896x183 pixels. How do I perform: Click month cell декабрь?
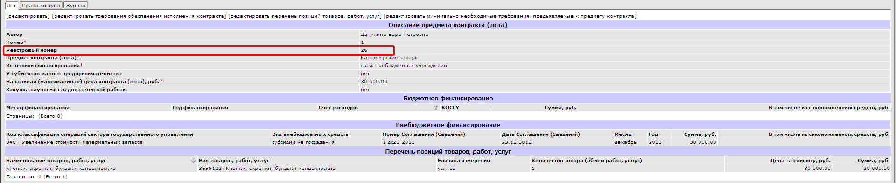point(625,142)
